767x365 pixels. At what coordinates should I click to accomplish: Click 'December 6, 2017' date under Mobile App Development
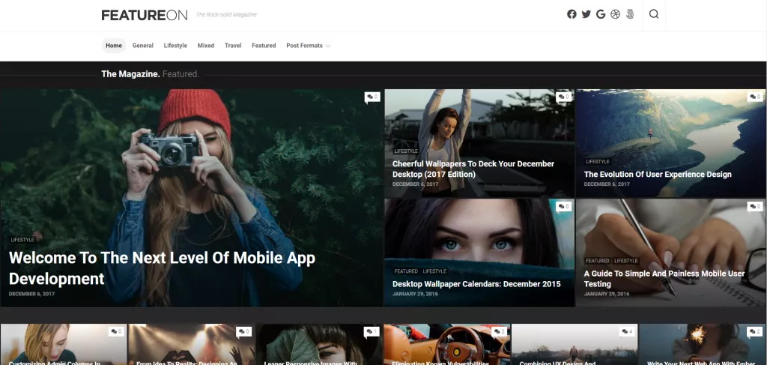coord(31,294)
